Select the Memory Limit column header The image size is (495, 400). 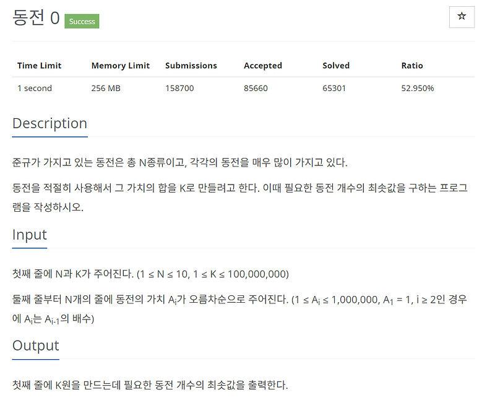click(x=120, y=66)
